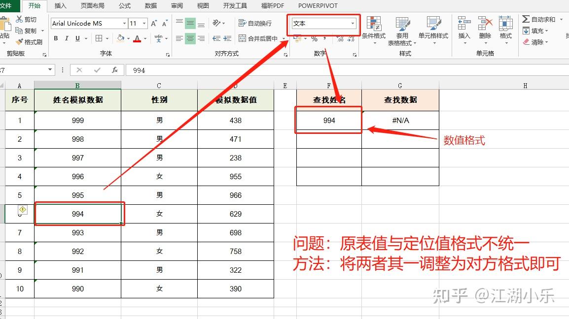Toggle Italic formatting
Viewport: 569px width, 319px height.
click(x=67, y=38)
